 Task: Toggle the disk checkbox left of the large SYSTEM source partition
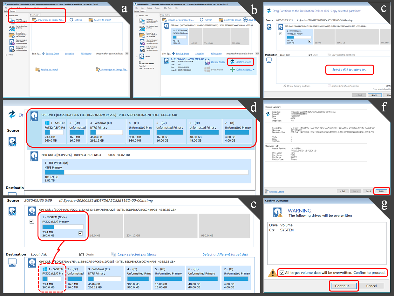tap(31, 222)
